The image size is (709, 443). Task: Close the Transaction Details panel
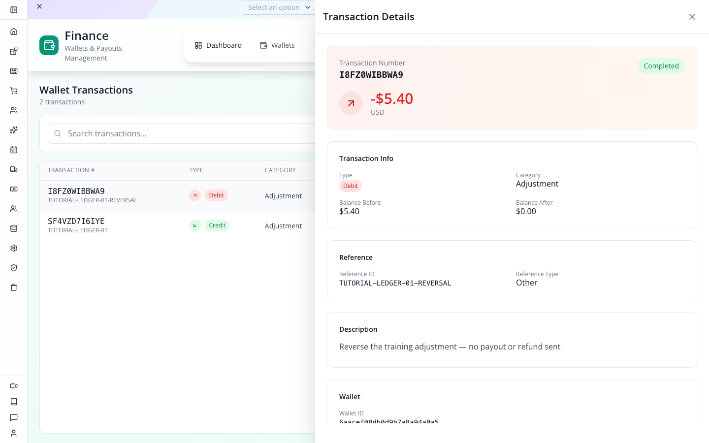tap(692, 17)
